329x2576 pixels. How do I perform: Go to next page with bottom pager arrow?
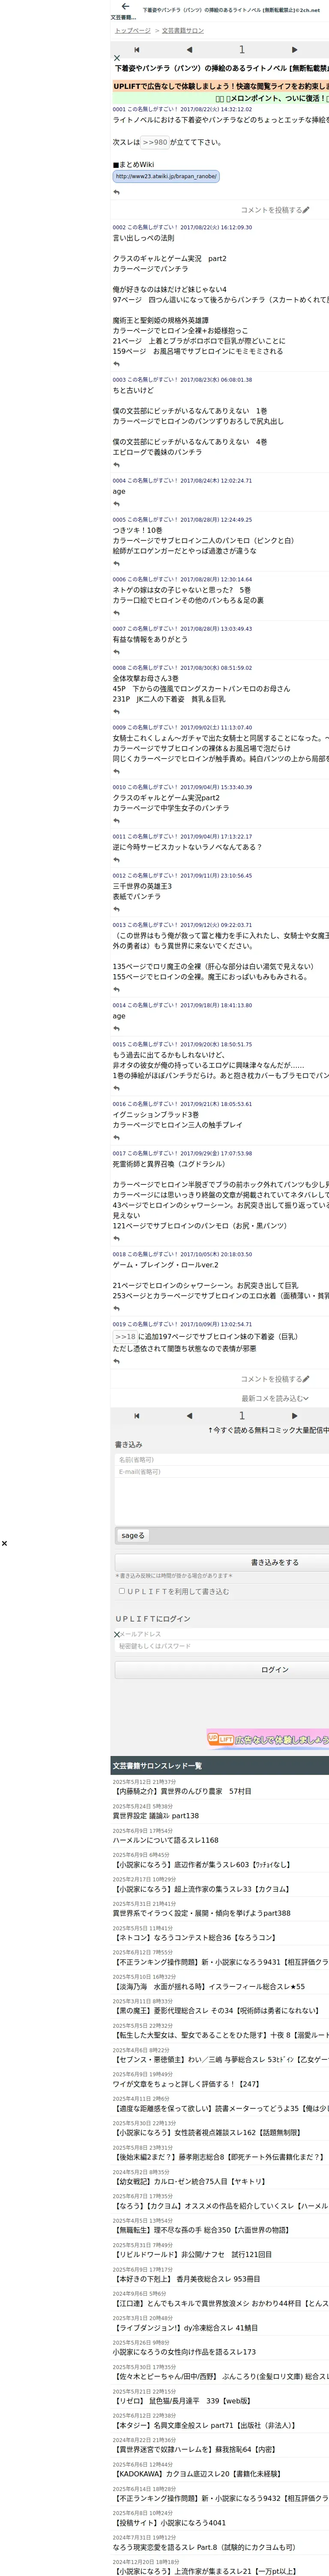click(x=294, y=1416)
